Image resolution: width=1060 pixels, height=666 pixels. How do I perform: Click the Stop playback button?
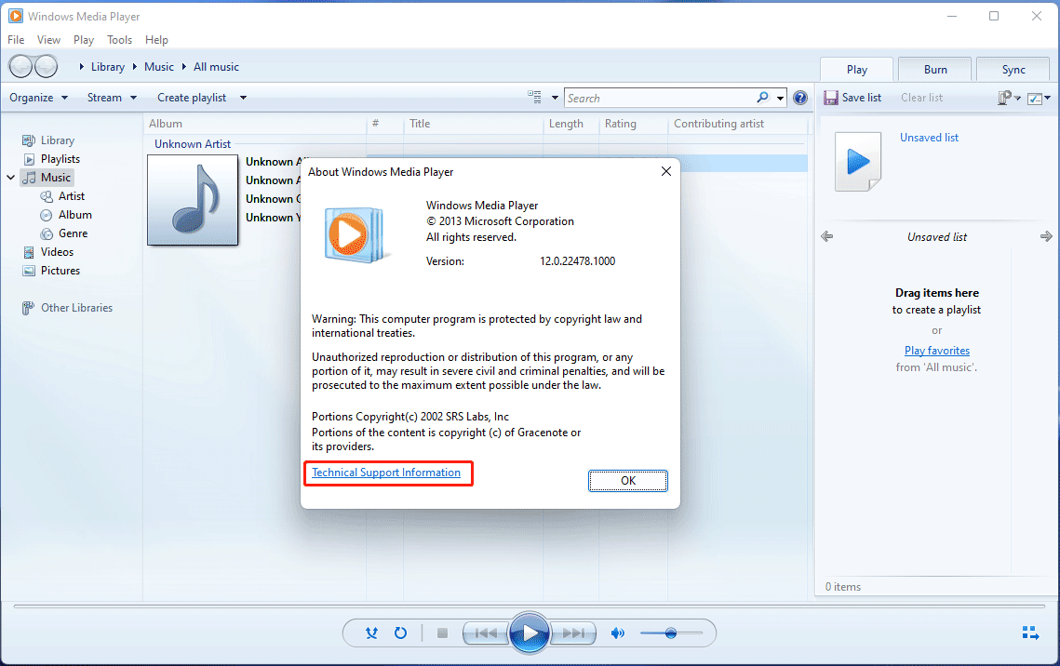pyautogui.click(x=442, y=633)
